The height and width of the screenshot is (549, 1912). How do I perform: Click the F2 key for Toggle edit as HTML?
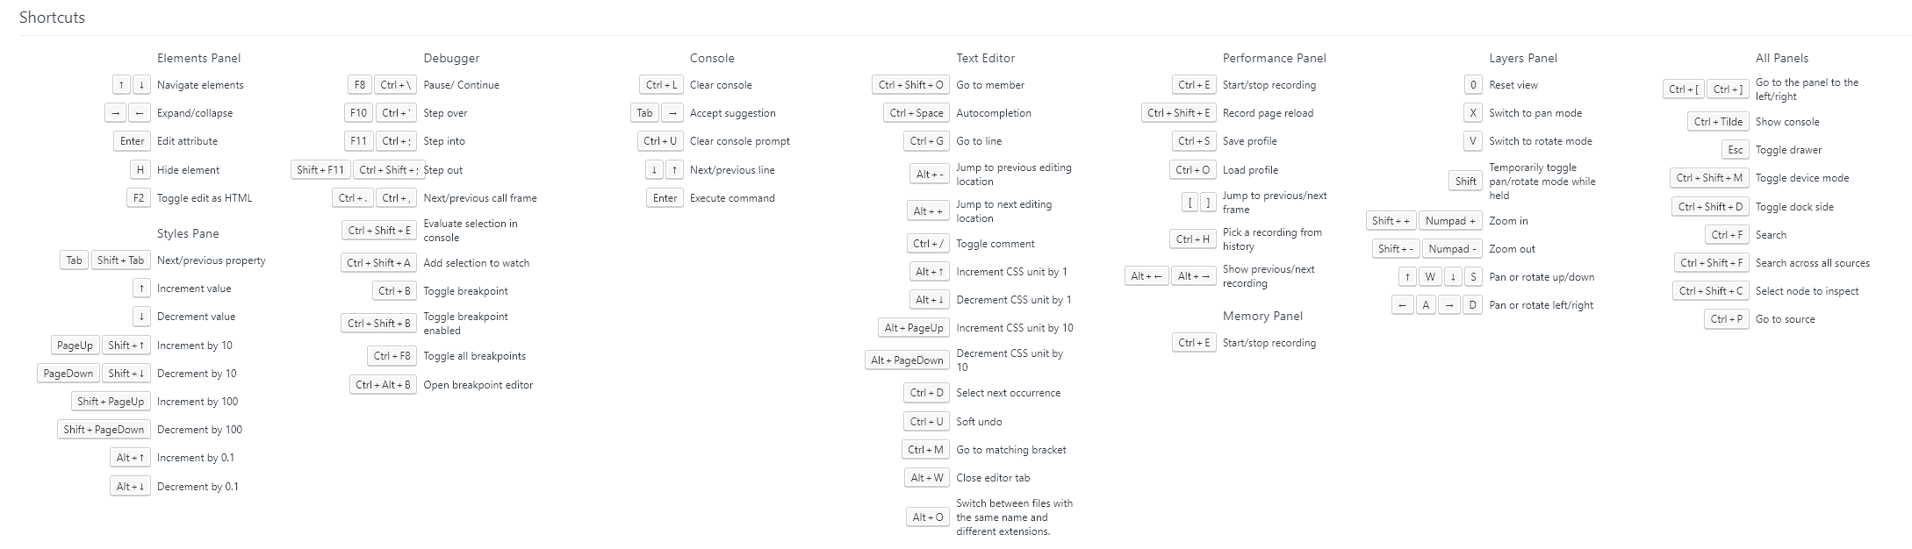[139, 198]
